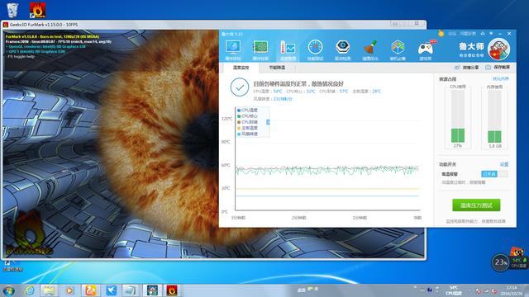
Task: Click the 优化内存 link
Action: click(x=501, y=79)
